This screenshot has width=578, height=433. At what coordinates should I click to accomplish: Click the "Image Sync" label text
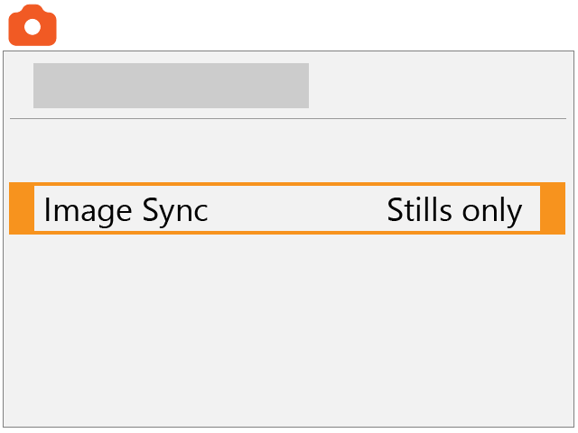click(126, 210)
